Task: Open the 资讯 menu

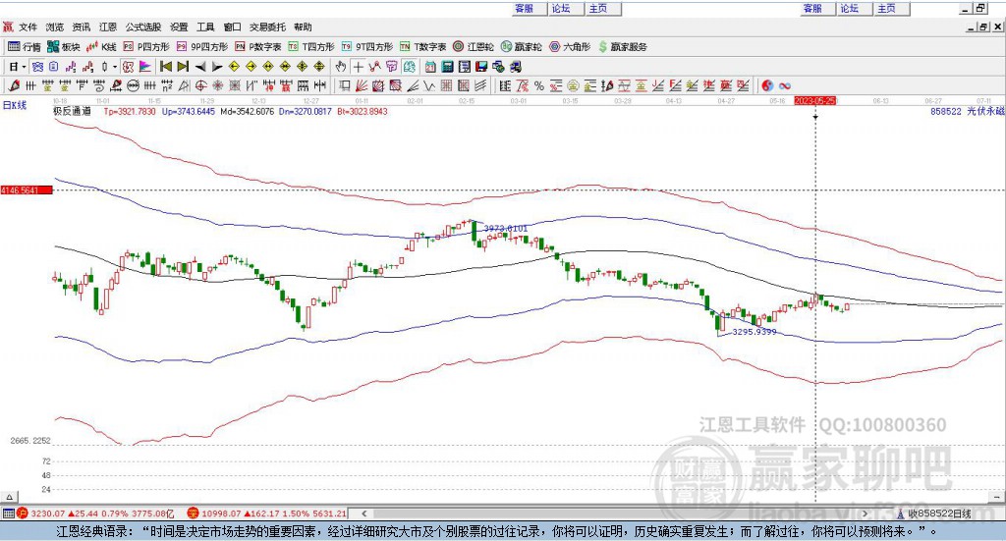Action: point(82,27)
